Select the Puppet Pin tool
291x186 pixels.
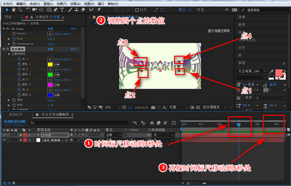(x=99, y=10)
